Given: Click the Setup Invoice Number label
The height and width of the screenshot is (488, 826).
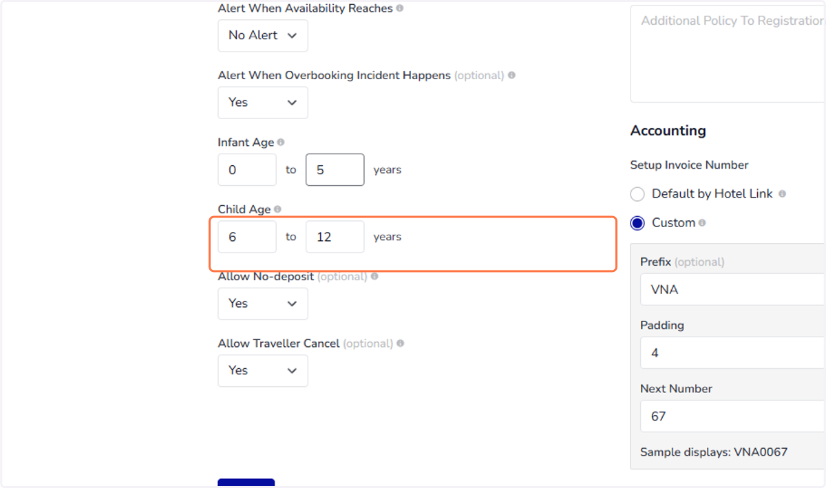Looking at the screenshot, I should (690, 165).
